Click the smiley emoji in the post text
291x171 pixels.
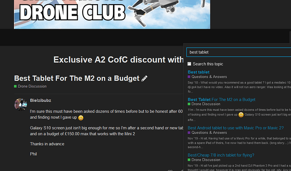tap(81, 118)
